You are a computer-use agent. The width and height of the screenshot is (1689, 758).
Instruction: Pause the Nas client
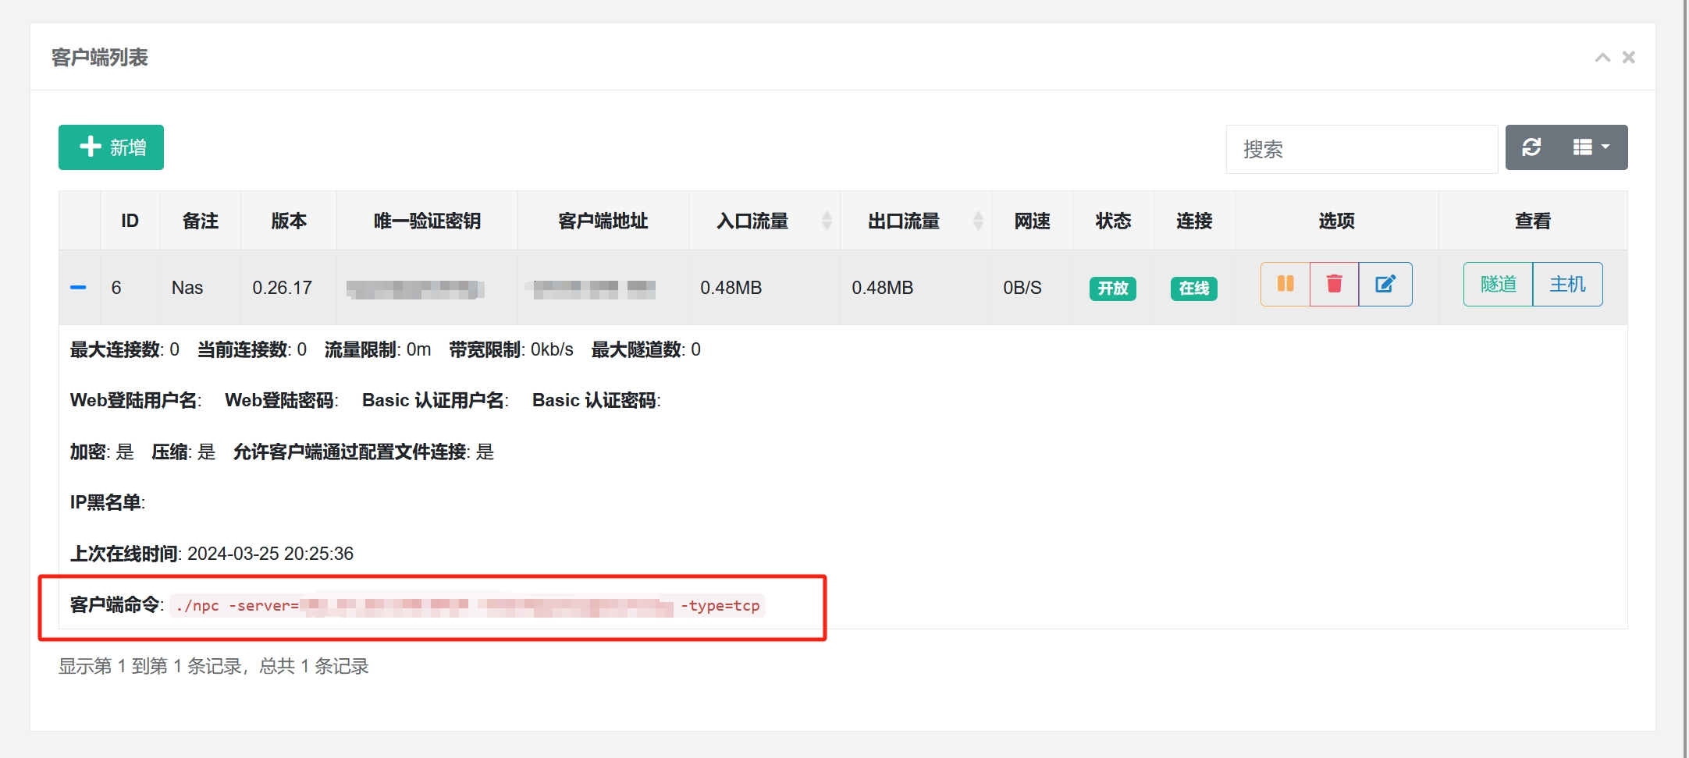1285,284
